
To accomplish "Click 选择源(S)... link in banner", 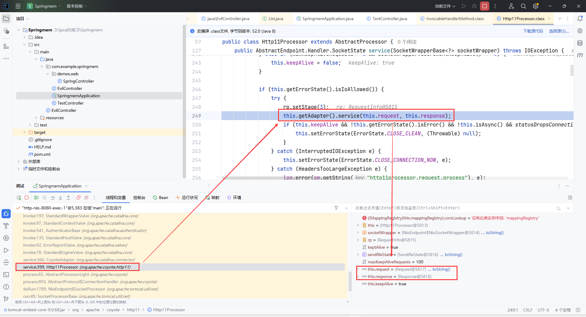I will coord(559,31).
